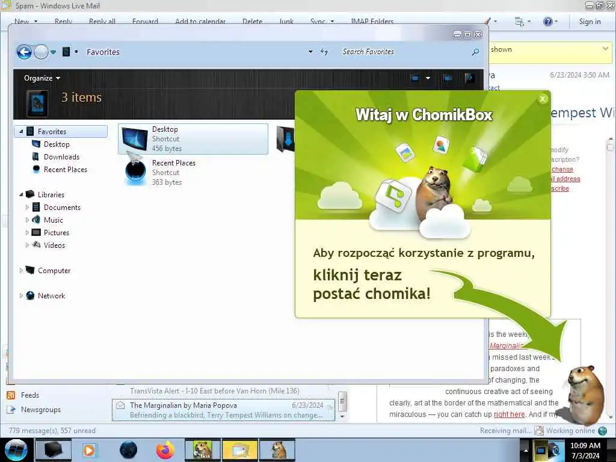The width and height of the screenshot is (616, 462).
Task: Click the magnifier icon in Search Favorites
Action: (475, 52)
